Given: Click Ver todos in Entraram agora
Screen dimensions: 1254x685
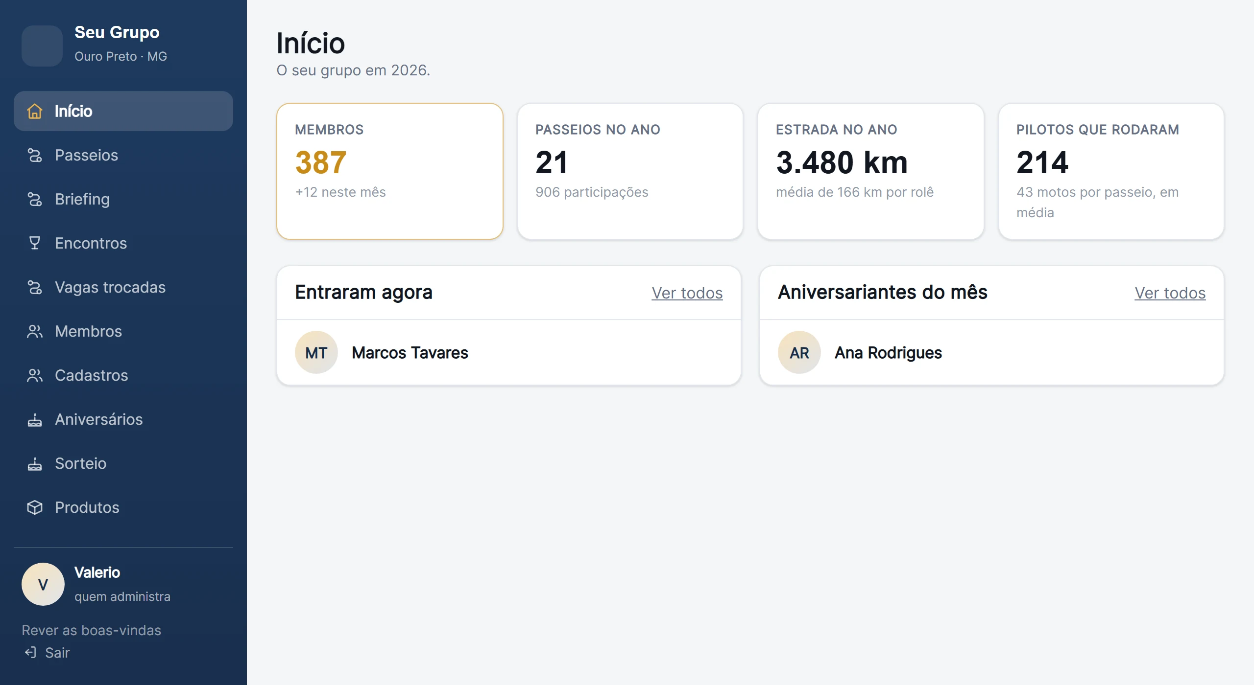Looking at the screenshot, I should 687,293.
